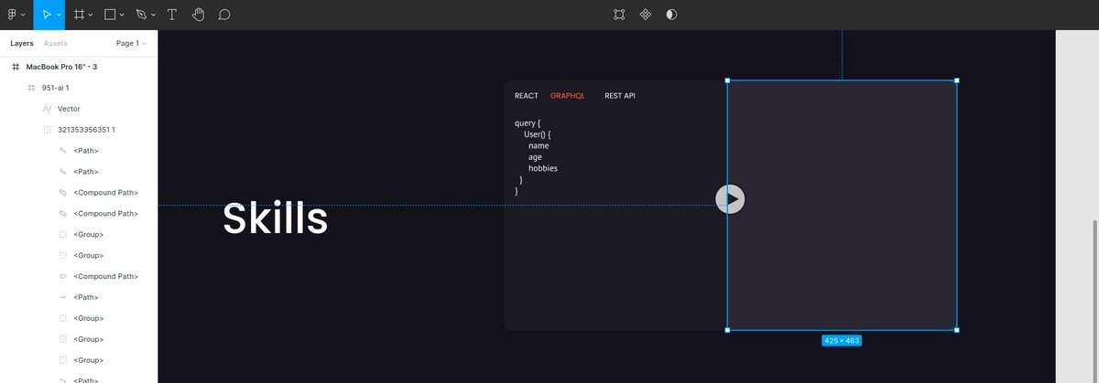Select the MacBook Pro 16" - 3 frame layer
This screenshot has width=1099, height=383.
[61, 67]
